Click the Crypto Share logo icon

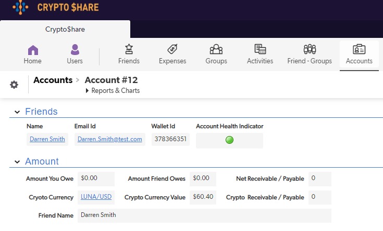[x=20, y=7]
